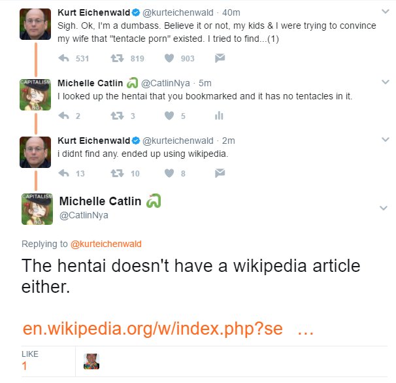Send direct message from first tweet

220,58
